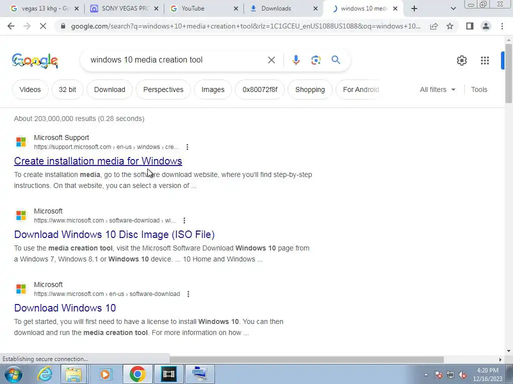513x384 pixels.
Task: Click the muted volume tray icon
Action: tap(462, 375)
